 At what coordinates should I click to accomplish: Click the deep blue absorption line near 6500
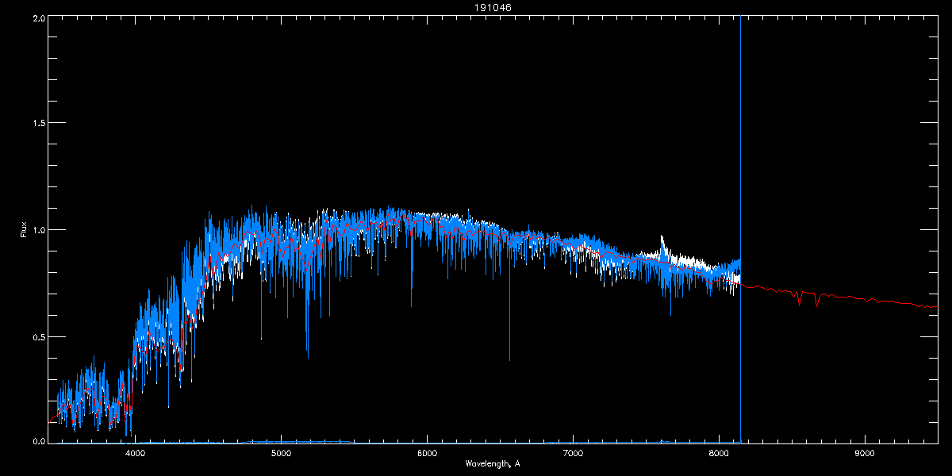coord(509,333)
